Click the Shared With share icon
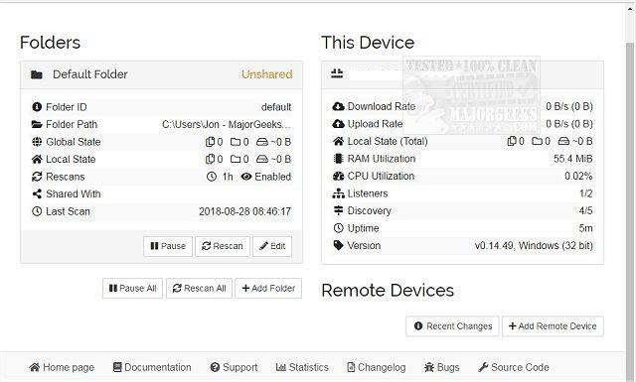 (37, 194)
